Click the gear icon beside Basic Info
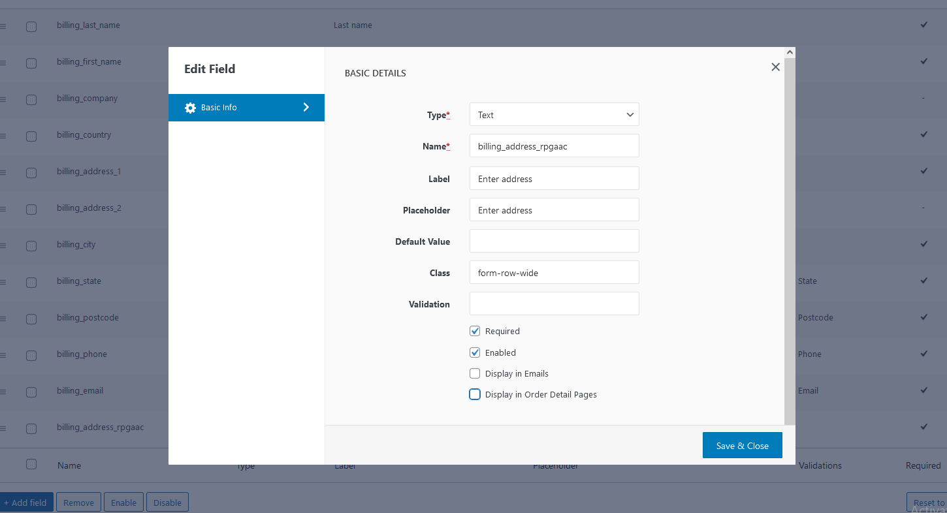This screenshot has height=513, width=947. (190, 108)
